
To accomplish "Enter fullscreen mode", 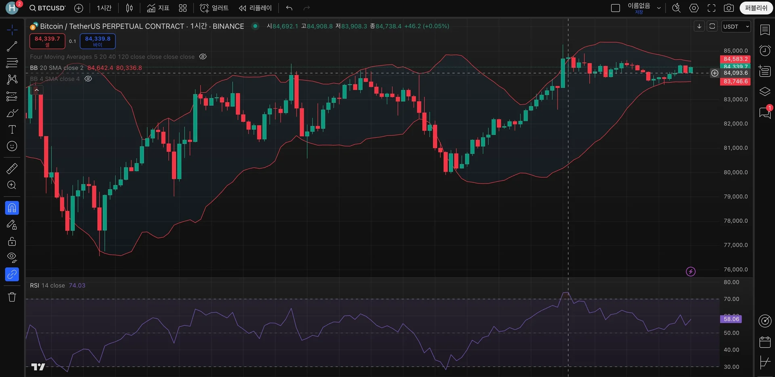I will tap(711, 8).
